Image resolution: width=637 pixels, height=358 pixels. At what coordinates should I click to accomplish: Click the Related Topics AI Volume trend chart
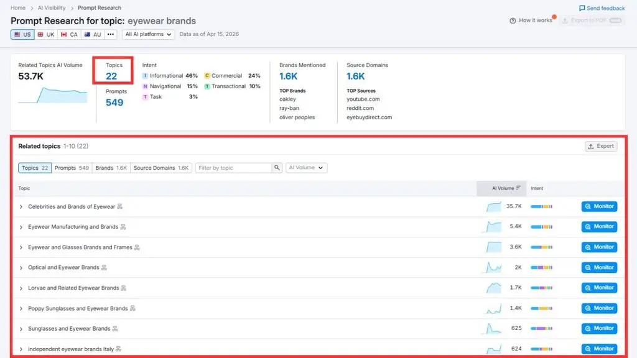[53, 95]
